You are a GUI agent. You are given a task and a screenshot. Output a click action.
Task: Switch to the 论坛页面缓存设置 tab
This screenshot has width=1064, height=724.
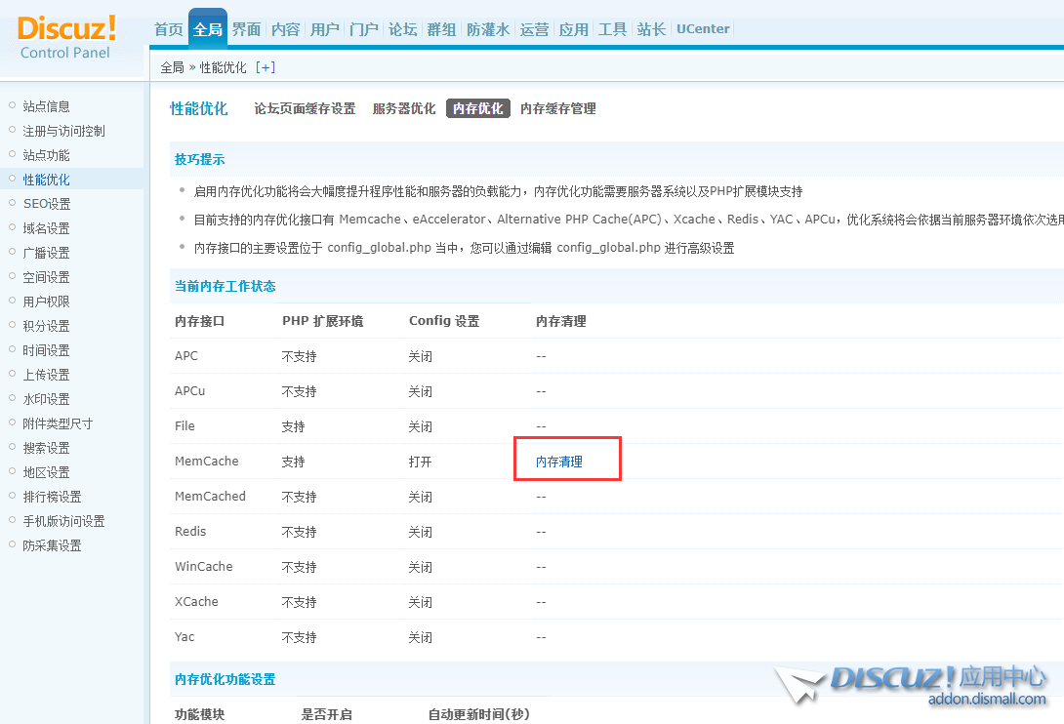(305, 109)
